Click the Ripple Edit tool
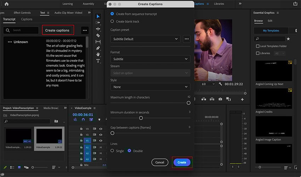301x177 pixels. tap(98, 29)
